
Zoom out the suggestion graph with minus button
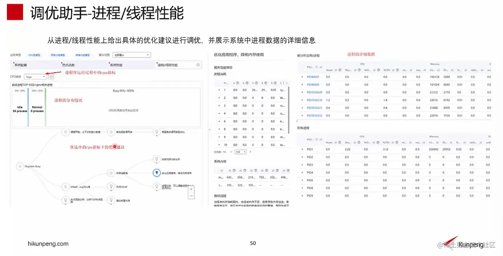pyautogui.click(x=191, y=196)
